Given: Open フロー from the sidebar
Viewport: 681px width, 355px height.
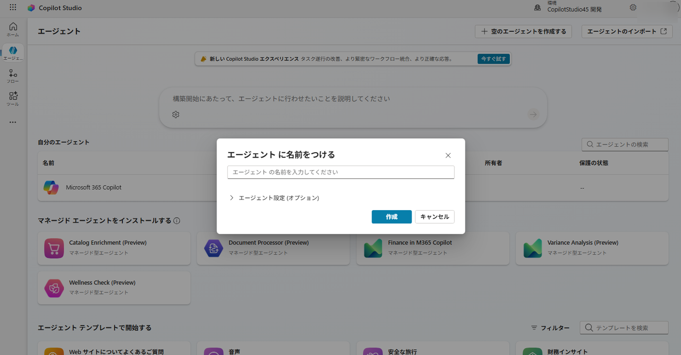Looking at the screenshot, I should [13, 76].
